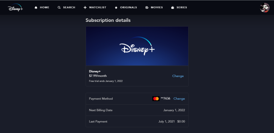The image size is (274, 133).
Task: Click the Home house icon
Action: click(x=36, y=8)
